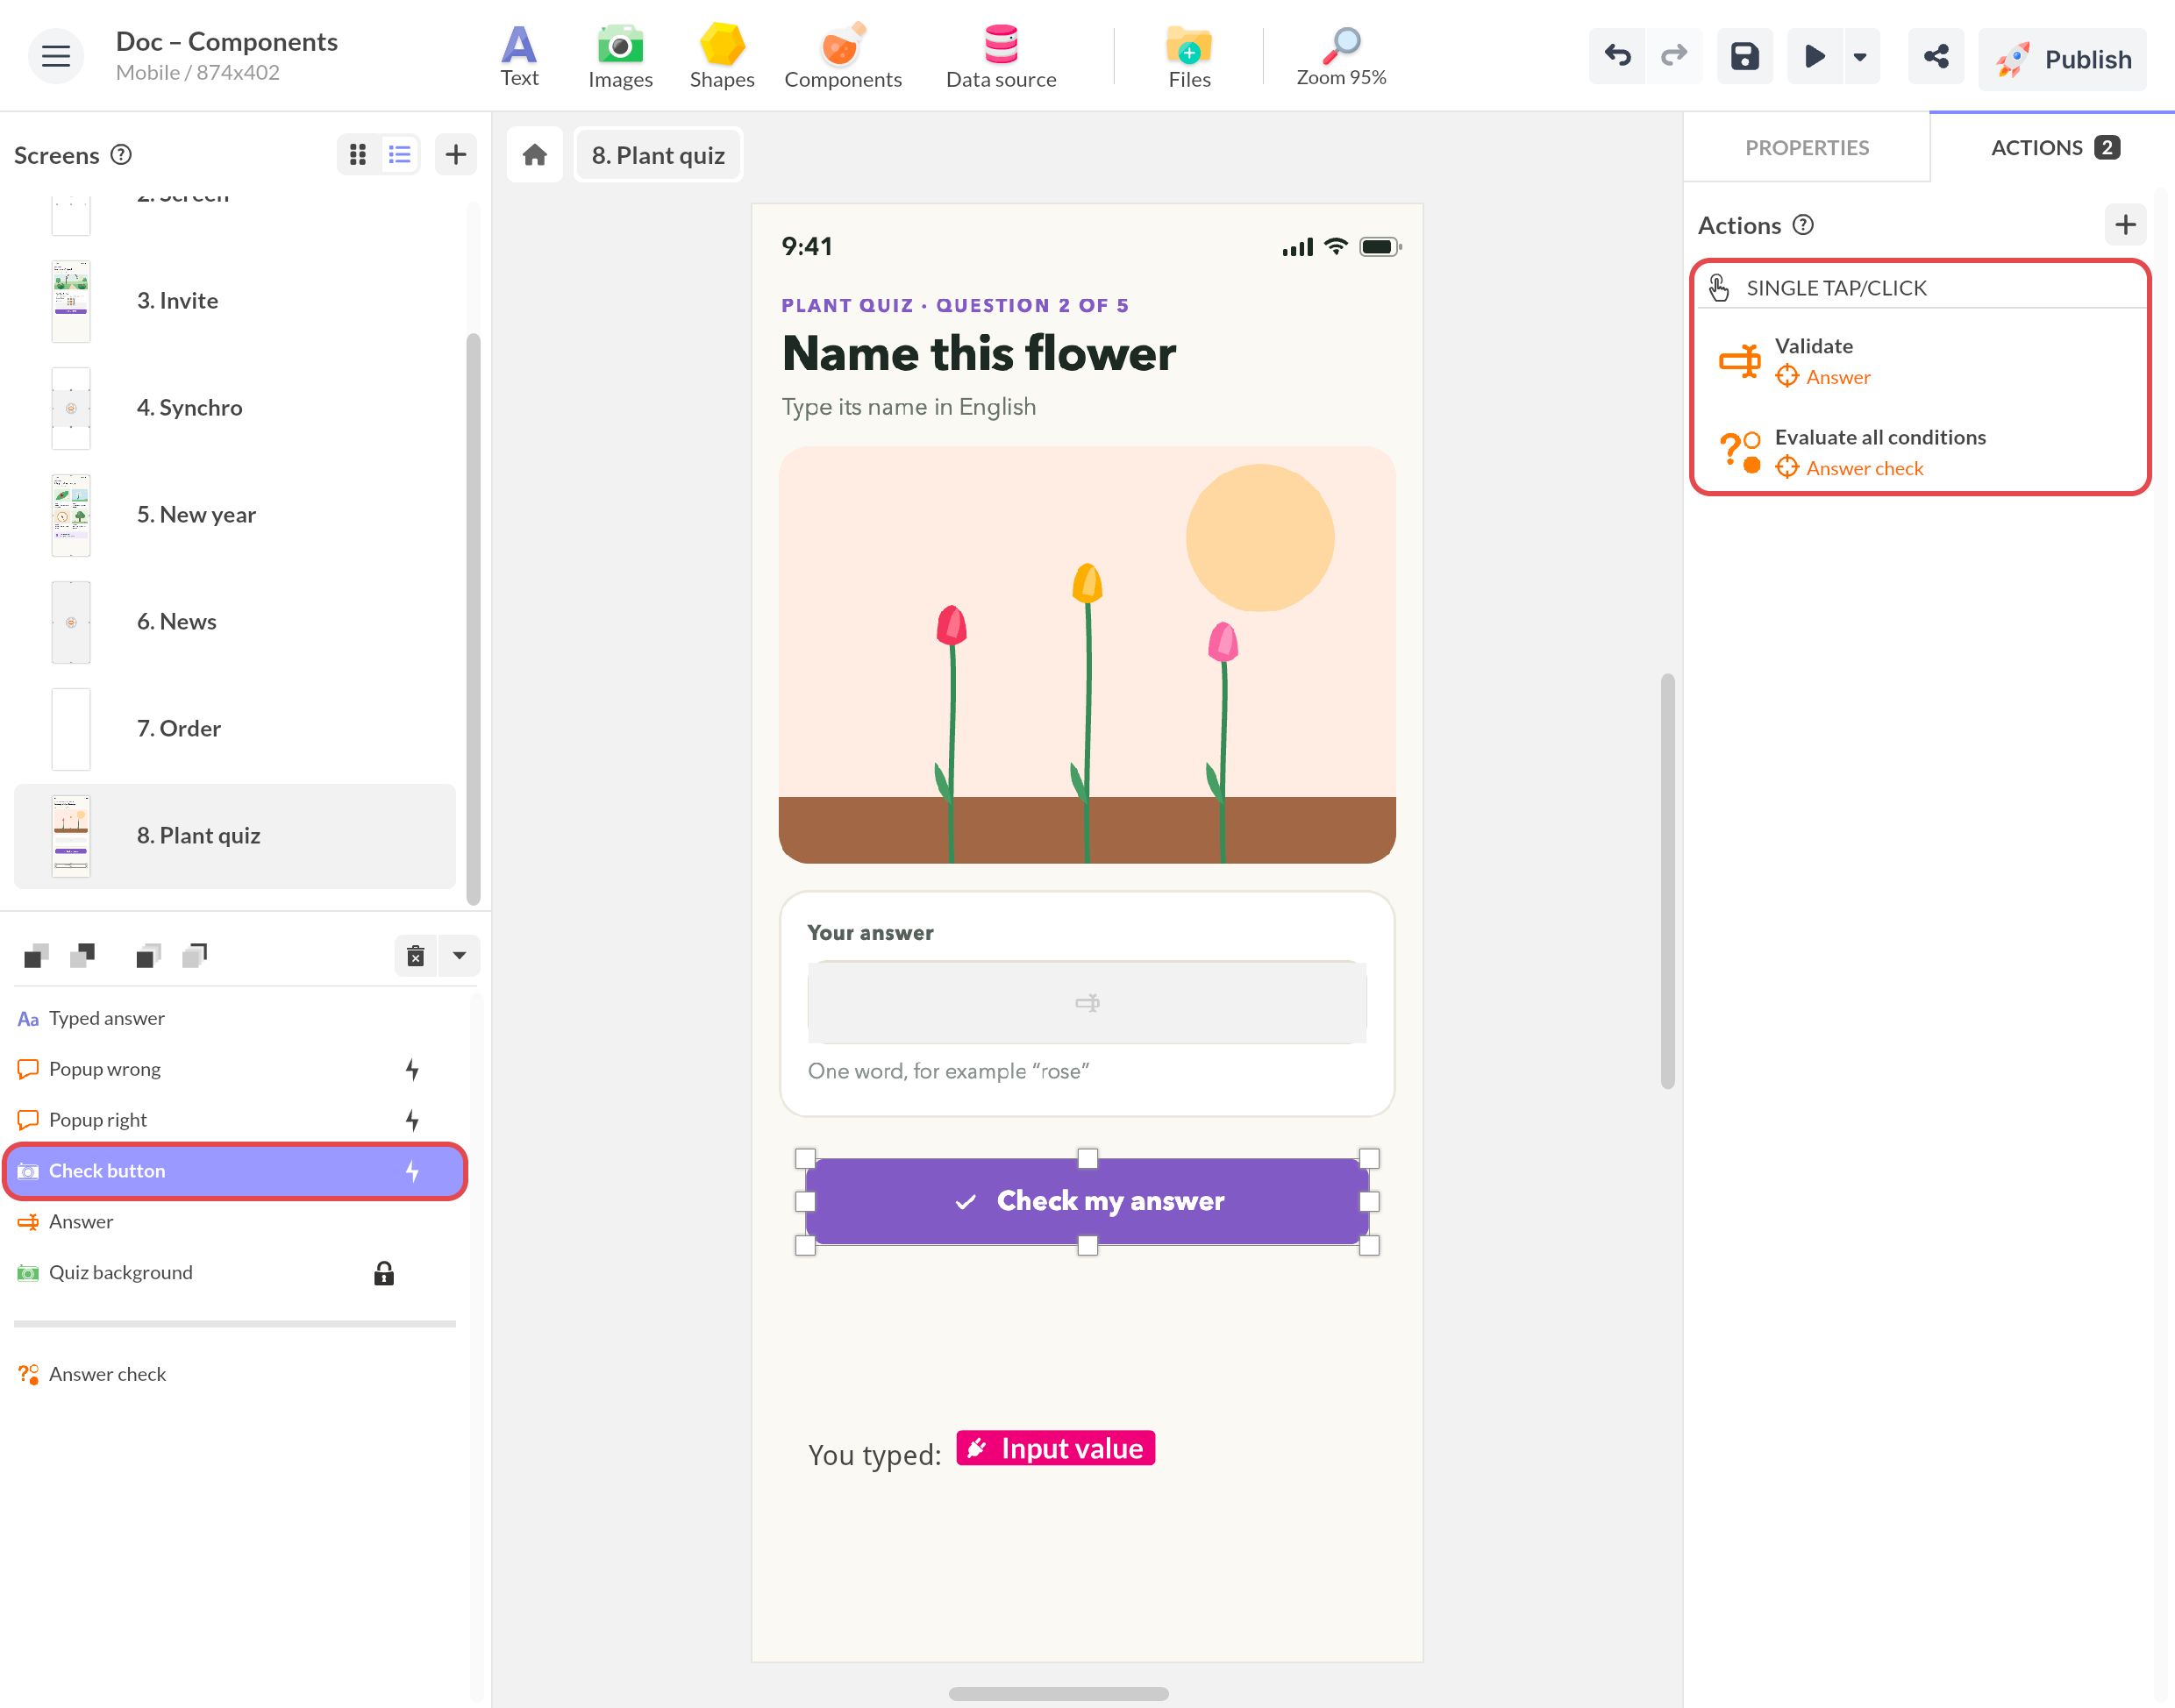2175x1708 pixels.
Task: Share the project
Action: [x=1935, y=56]
